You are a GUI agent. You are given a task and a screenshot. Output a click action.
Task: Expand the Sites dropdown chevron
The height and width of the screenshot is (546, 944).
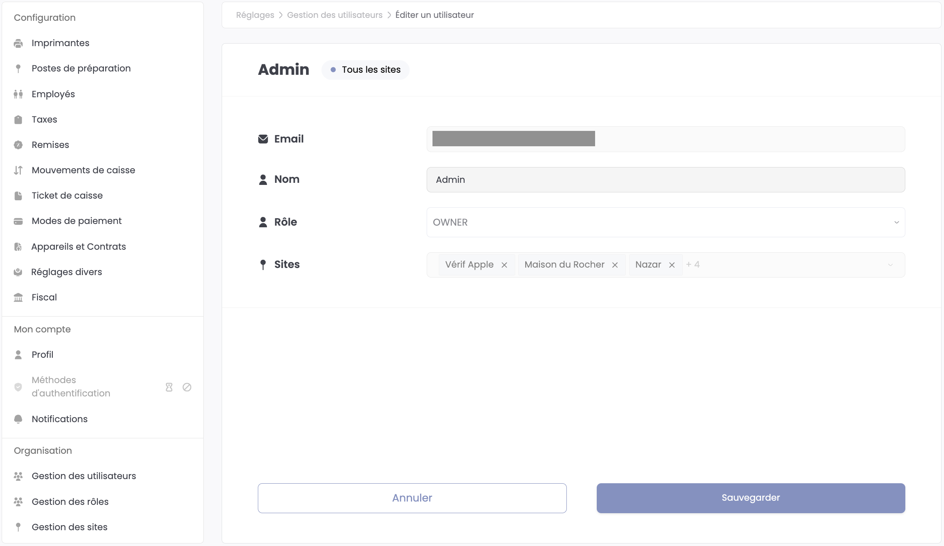tap(890, 265)
